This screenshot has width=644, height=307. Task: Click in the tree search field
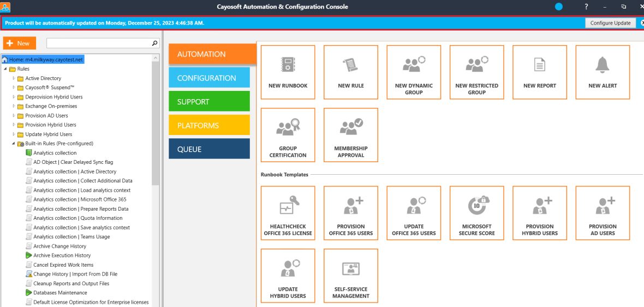point(99,43)
